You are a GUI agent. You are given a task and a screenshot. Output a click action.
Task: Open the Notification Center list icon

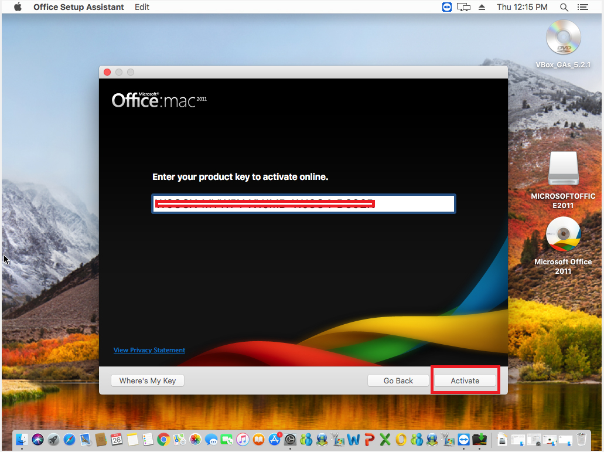coord(582,7)
